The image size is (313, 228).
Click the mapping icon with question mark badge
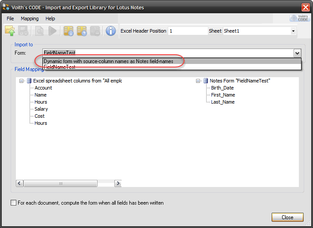[82, 31]
